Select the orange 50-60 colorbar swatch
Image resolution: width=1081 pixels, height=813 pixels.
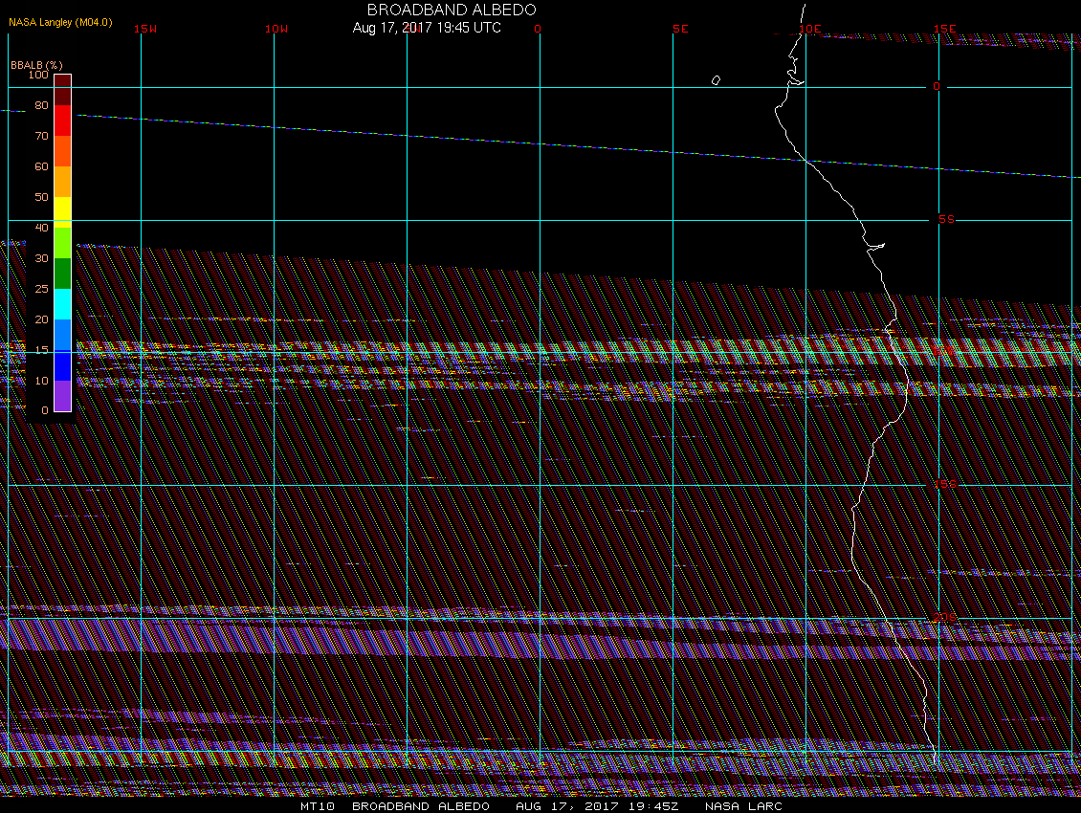(63, 182)
